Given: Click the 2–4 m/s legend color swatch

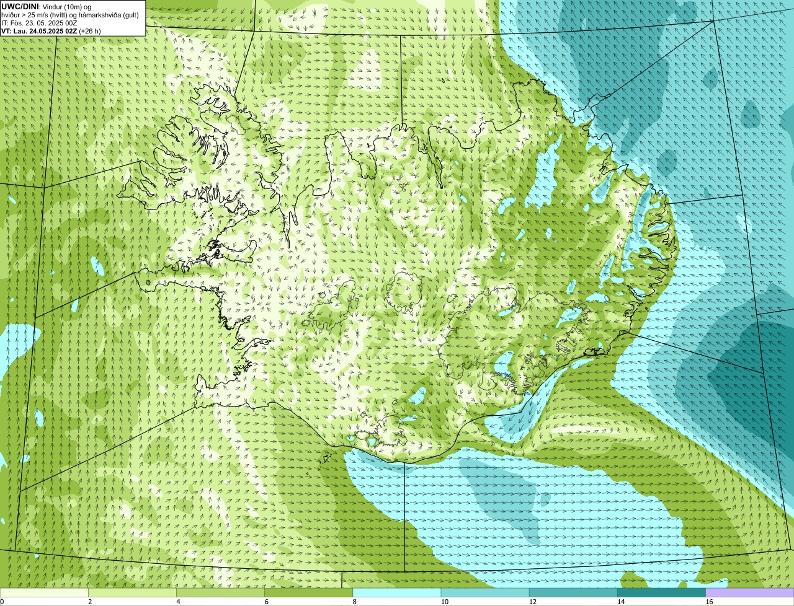Looking at the screenshot, I should coord(132,592).
